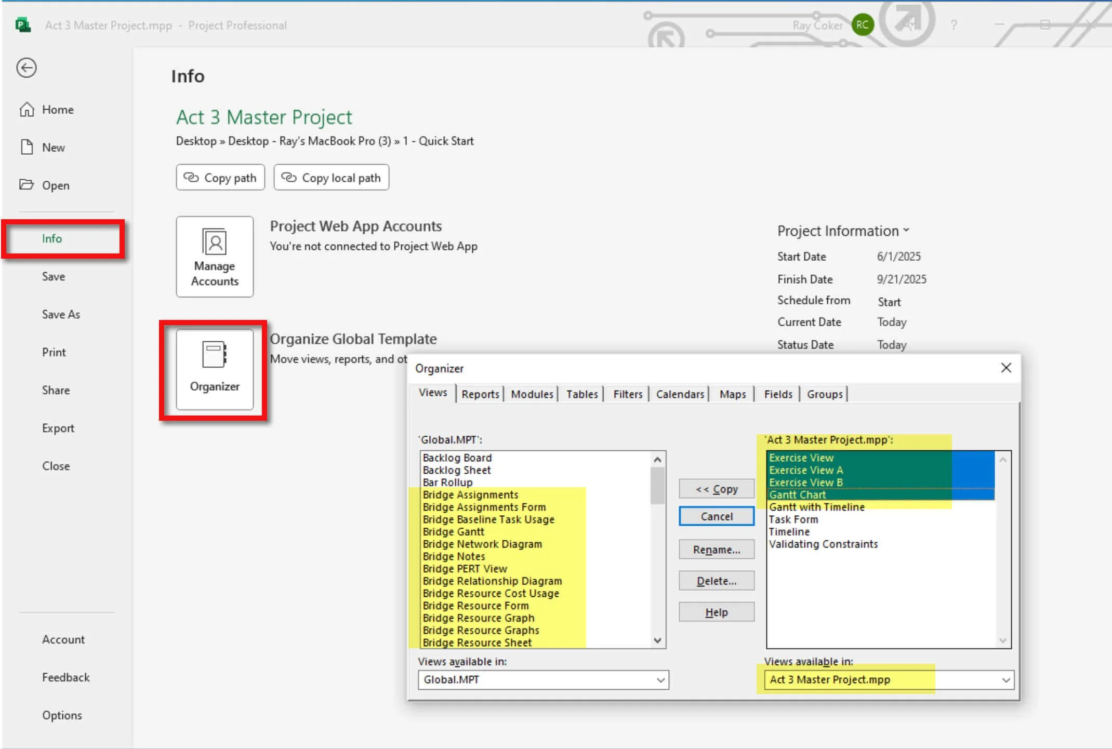Click the Manage Accounts icon button
Screen dimensions: 1112x749
tap(215, 257)
